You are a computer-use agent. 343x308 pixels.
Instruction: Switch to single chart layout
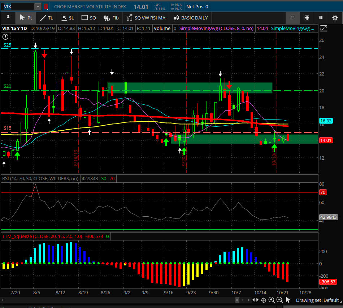pyautogui.click(x=292, y=18)
